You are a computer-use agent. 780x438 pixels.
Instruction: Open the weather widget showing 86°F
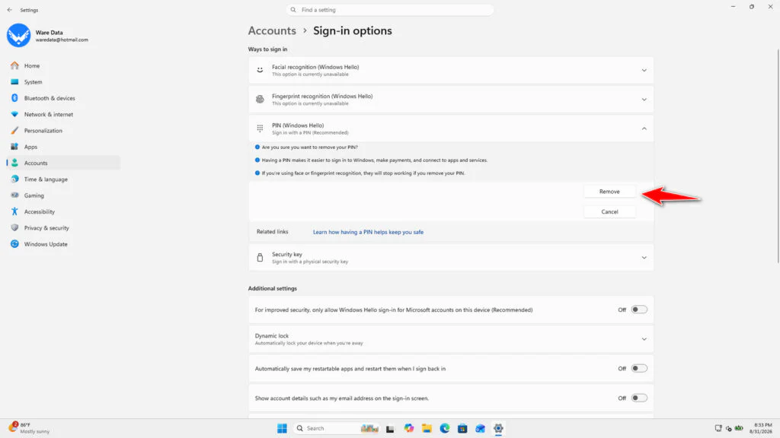tap(29, 428)
